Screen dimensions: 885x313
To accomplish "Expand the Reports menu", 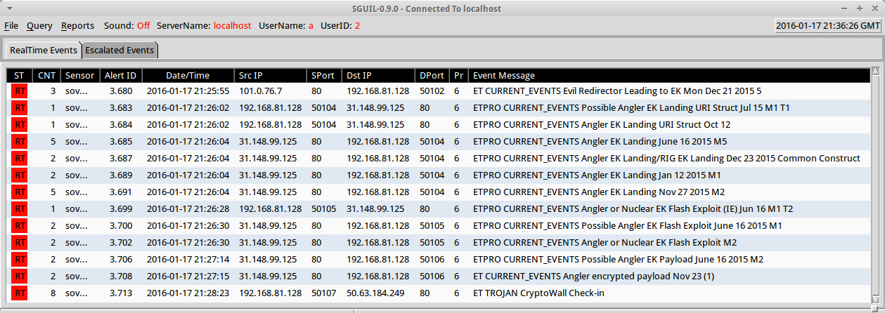I will point(77,26).
